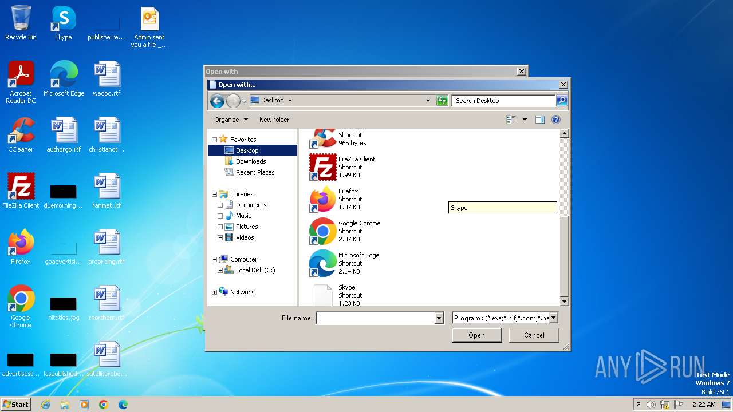Click the Start button

point(16,405)
